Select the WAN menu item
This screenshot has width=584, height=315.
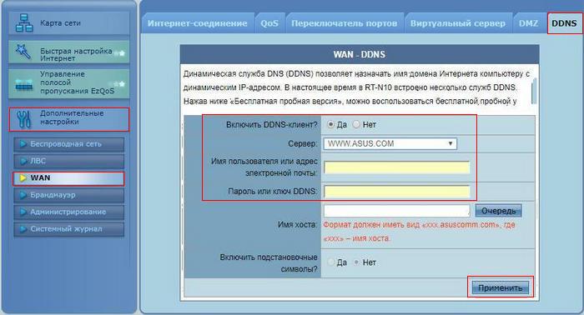coord(69,178)
